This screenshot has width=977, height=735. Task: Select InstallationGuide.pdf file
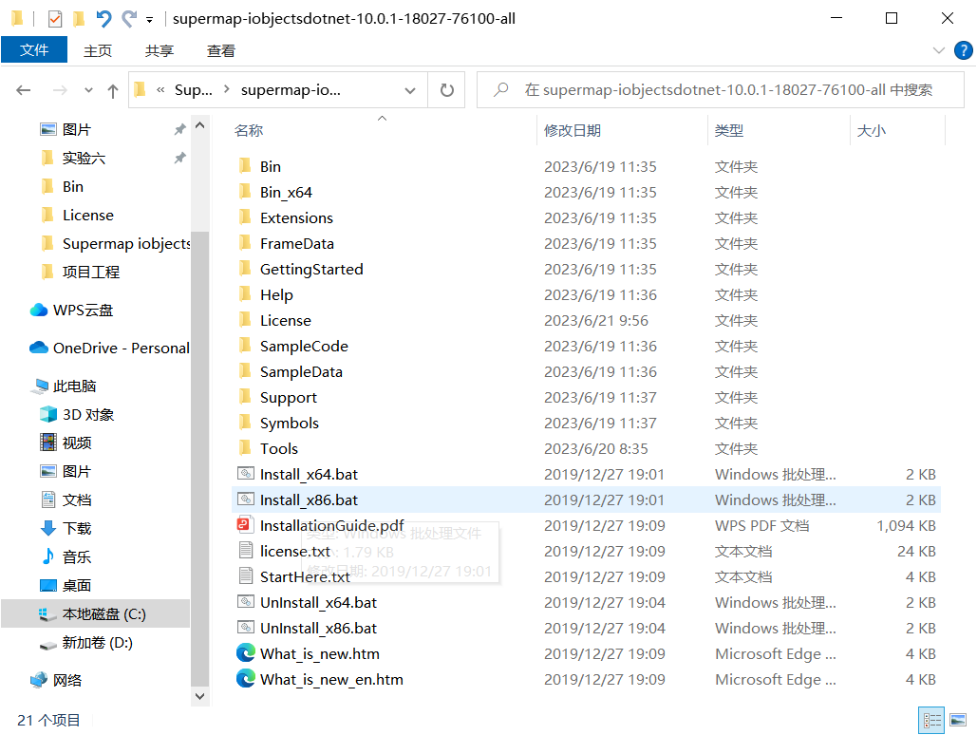coord(331,525)
